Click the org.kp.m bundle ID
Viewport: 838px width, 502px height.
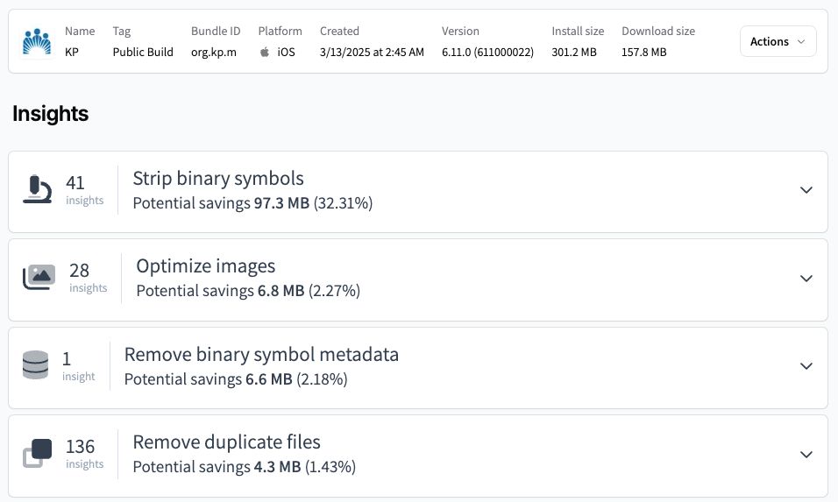coord(214,52)
